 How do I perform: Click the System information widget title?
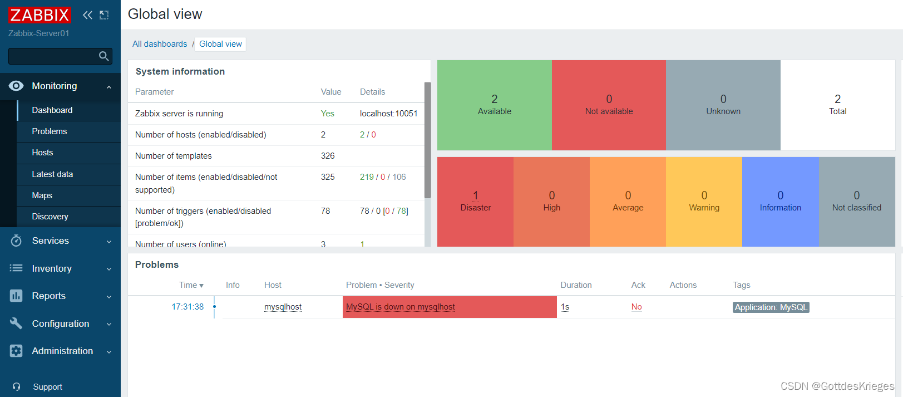pyautogui.click(x=180, y=71)
